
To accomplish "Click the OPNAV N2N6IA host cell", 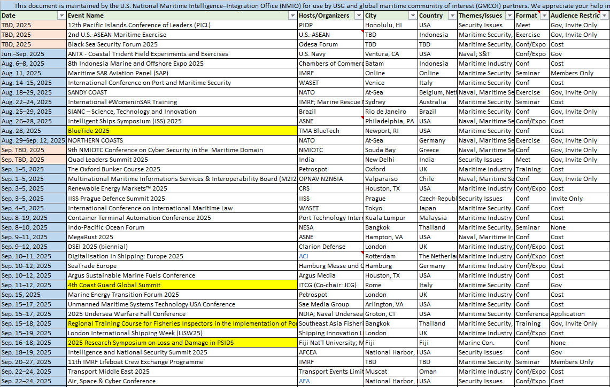I will coord(331,179).
